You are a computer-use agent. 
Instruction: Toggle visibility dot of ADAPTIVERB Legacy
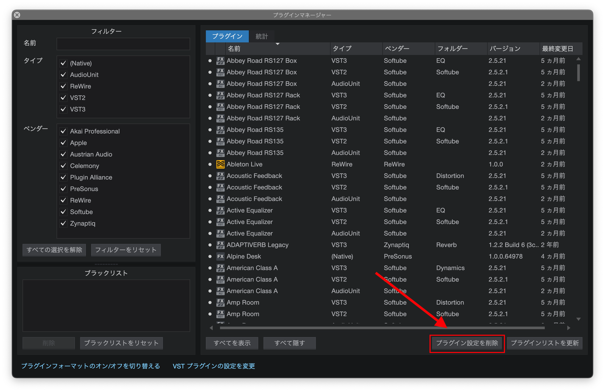tap(210, 245)
